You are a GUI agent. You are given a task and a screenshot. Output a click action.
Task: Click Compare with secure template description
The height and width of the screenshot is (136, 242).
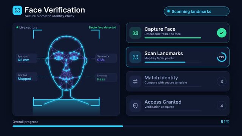click(166, 83)
